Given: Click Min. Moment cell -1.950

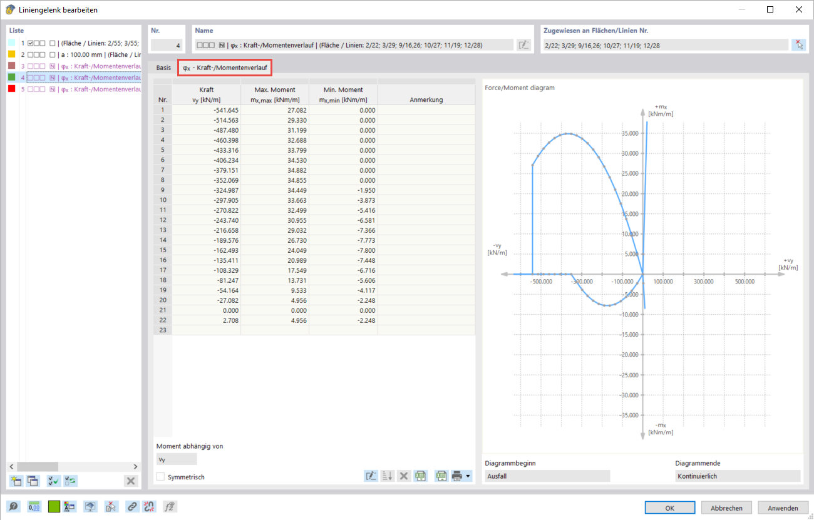Looking at the screenshot, I should 343,190.
